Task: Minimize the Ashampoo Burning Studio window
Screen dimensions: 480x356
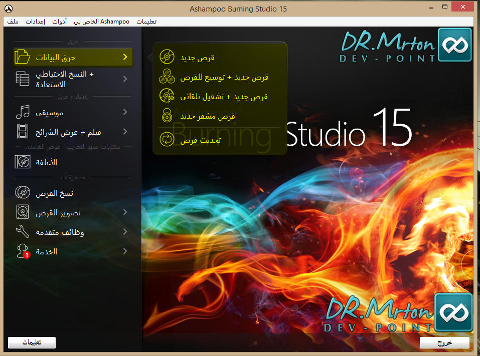Action: pyautogui.click(x=431, y=7)
